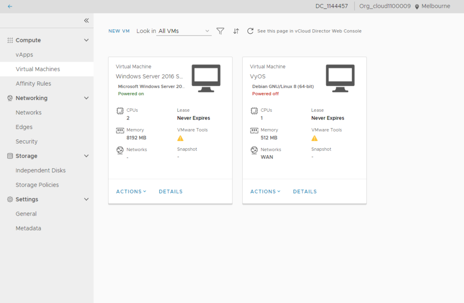Screen dimensions: 464x303
Task: Click the DC_1144457 label in header
Action: point(332,6)
